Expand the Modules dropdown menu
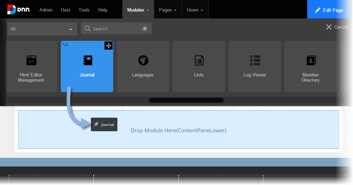353x185 pixels. (x=138, y=10)
